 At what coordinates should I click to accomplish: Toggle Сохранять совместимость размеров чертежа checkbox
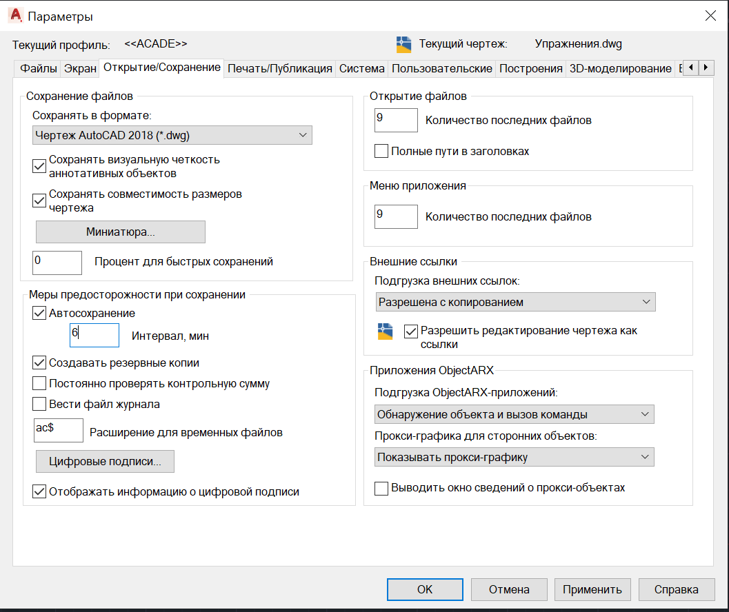click(x=39, y=201)
